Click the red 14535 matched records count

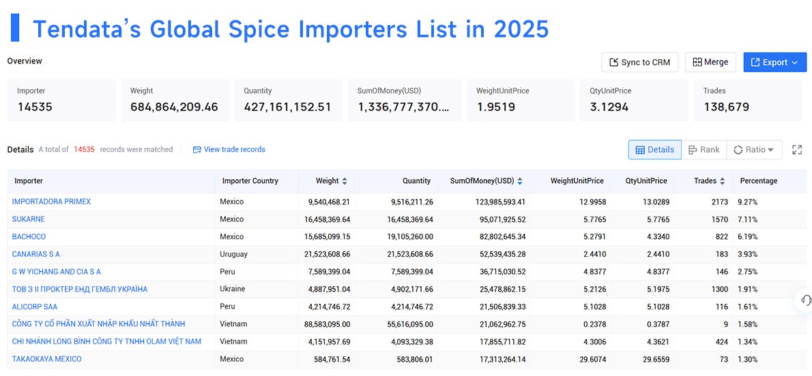(x=84, y=149)
